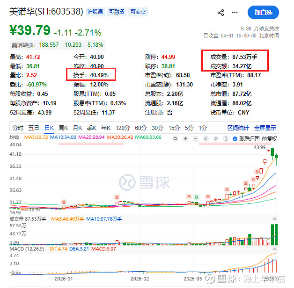Click the 2026-02 date label on axis
The width and height of the screenshot is (294, 288).
[140, 279]
